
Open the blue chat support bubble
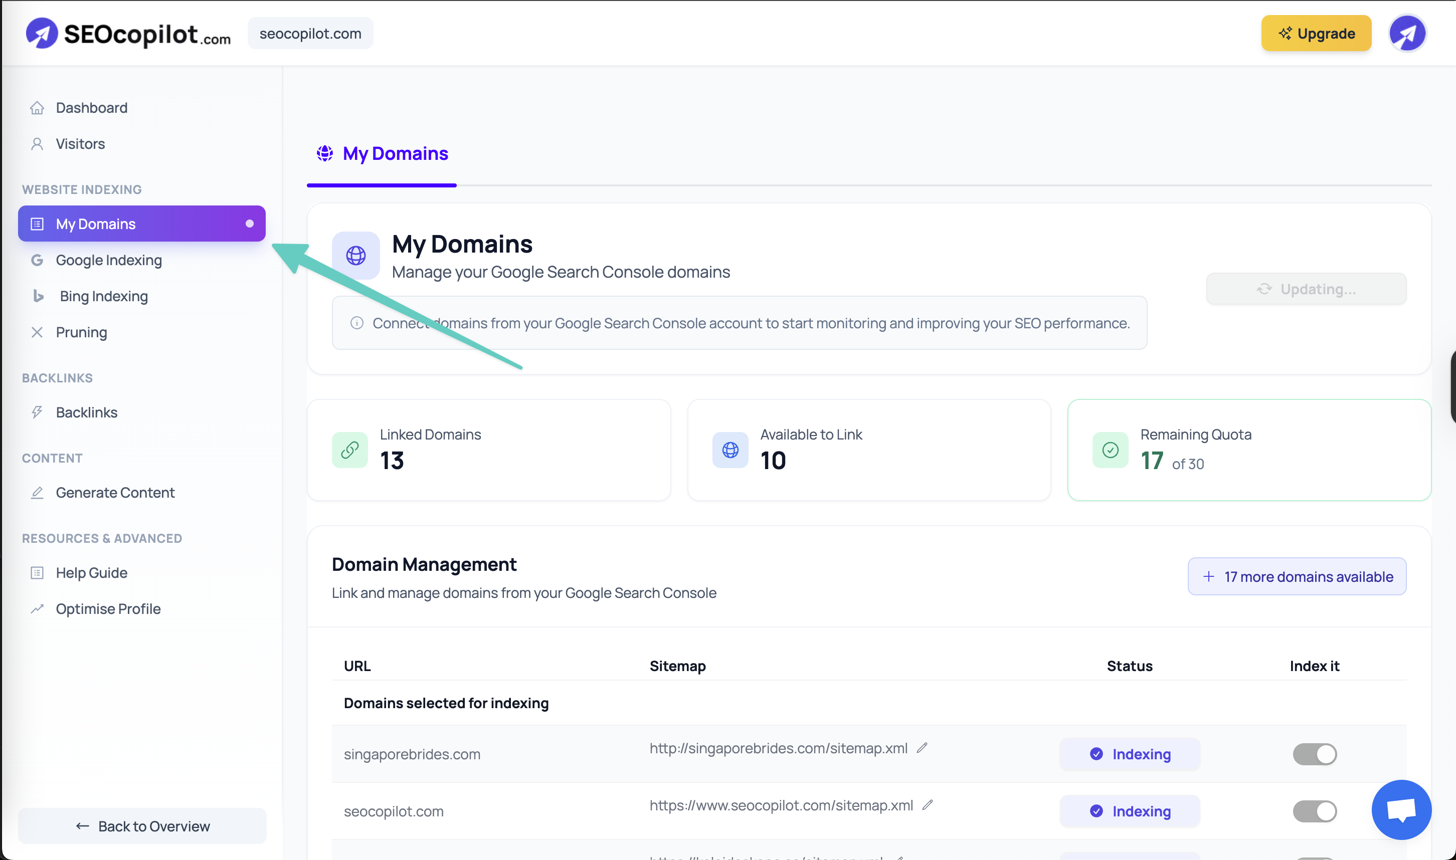1401,809
